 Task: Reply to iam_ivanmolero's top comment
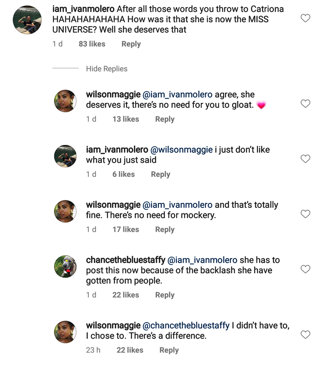pyautogui.click(x=131, y=44)
